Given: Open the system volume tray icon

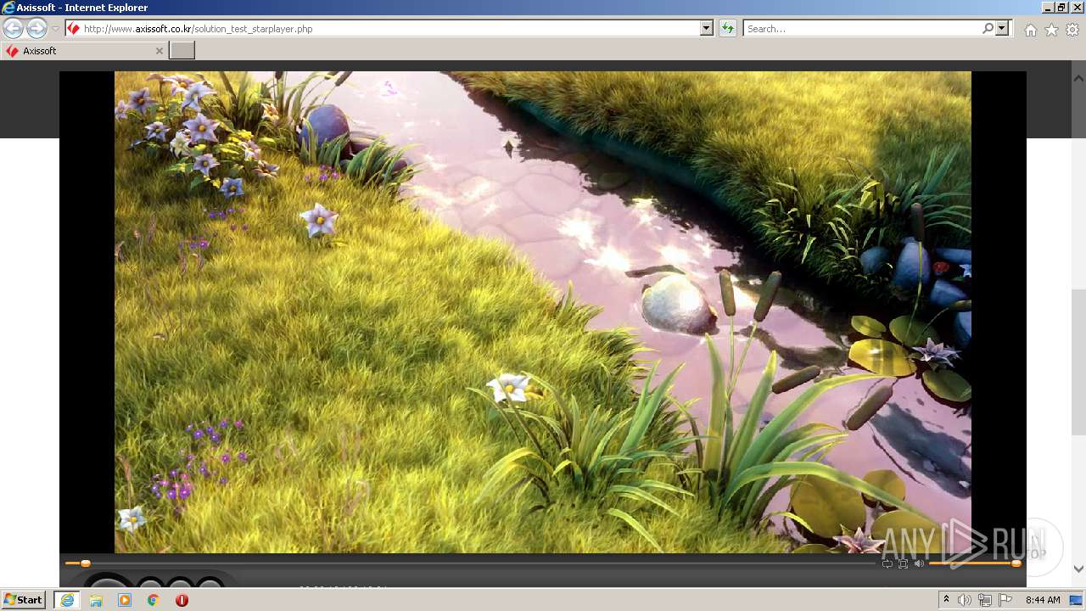Looking at the screenshot, I should pos(965,600).
